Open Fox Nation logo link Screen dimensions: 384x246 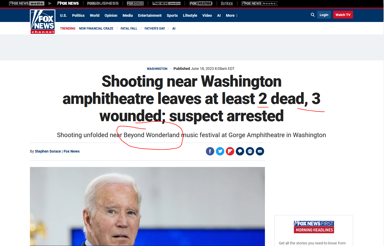click(x=135, y=3)
